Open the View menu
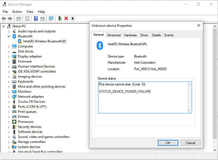Image resolution: width=218 pixels, height=160 pixels. pyautogui.click(x=30, y=12)
